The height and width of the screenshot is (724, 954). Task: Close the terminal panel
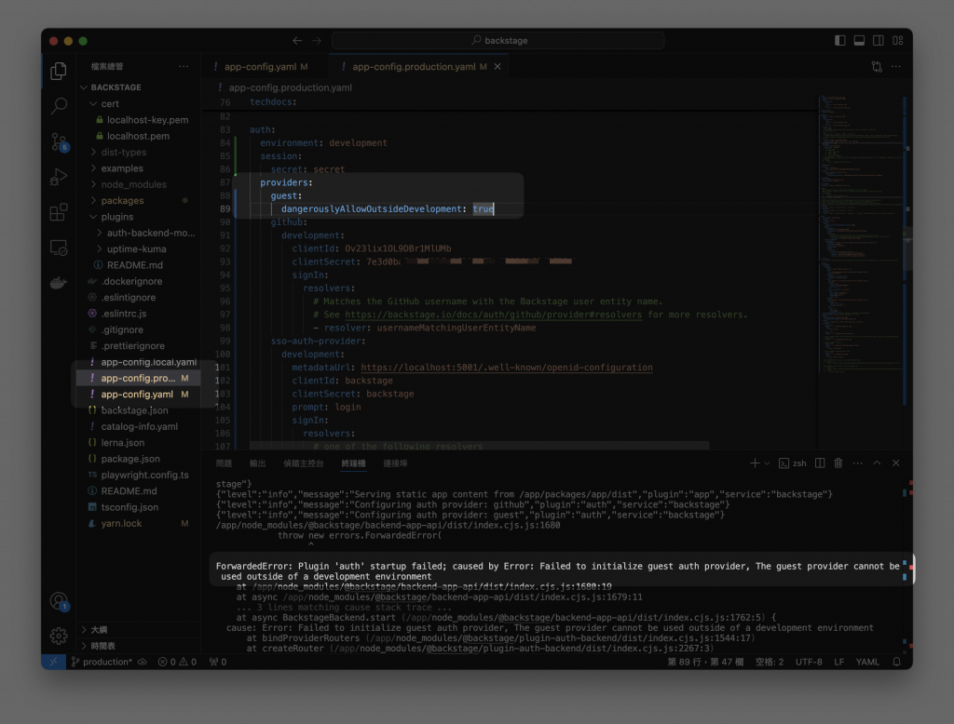895,463
